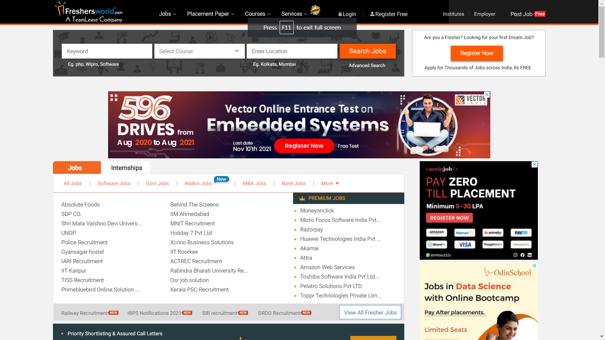Click the New badge on Walkin Jobs
Screen dimensions: 605x340
(222, 179)
